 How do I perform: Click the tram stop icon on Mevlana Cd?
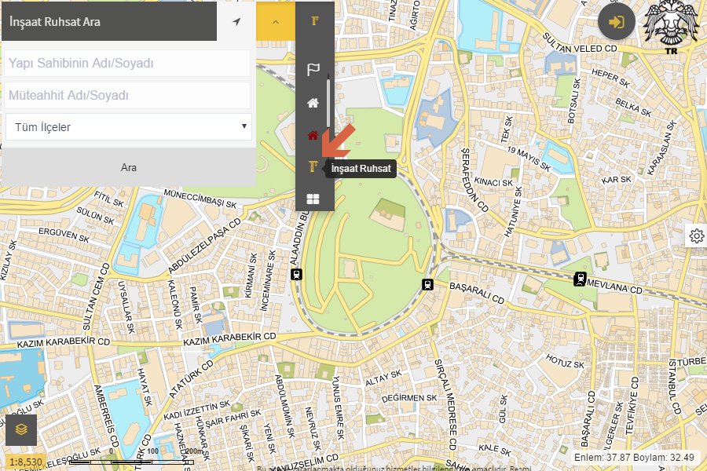tap(580, 277)
